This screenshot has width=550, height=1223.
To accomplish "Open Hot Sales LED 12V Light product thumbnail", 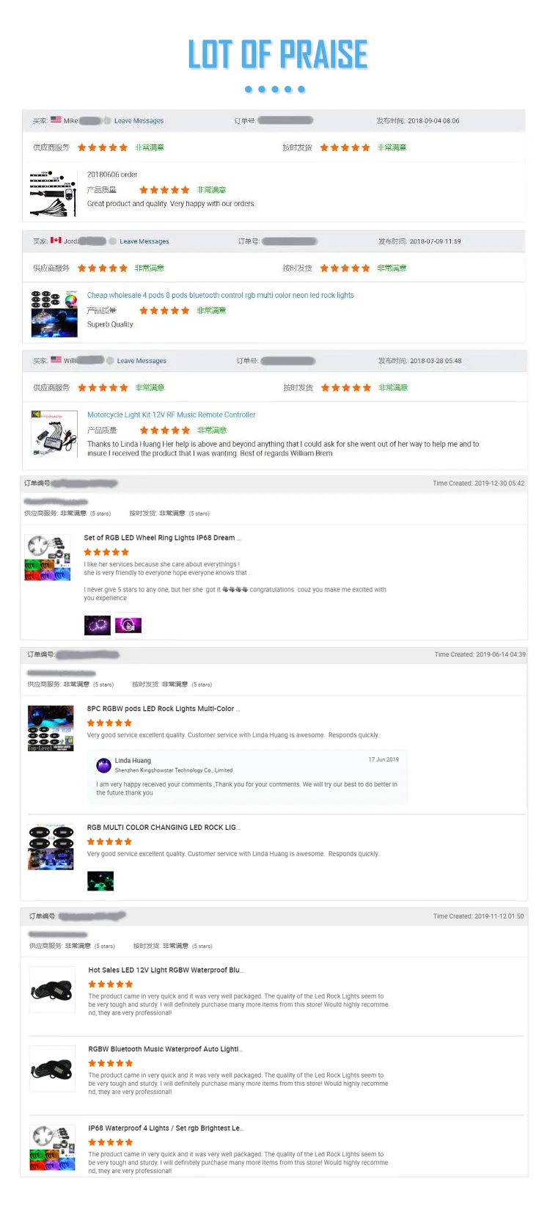I will [x=52, y=990].
